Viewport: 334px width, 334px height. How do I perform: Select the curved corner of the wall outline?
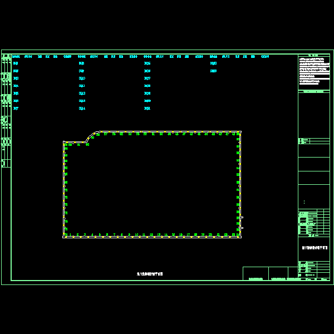[x=91, y=136]
